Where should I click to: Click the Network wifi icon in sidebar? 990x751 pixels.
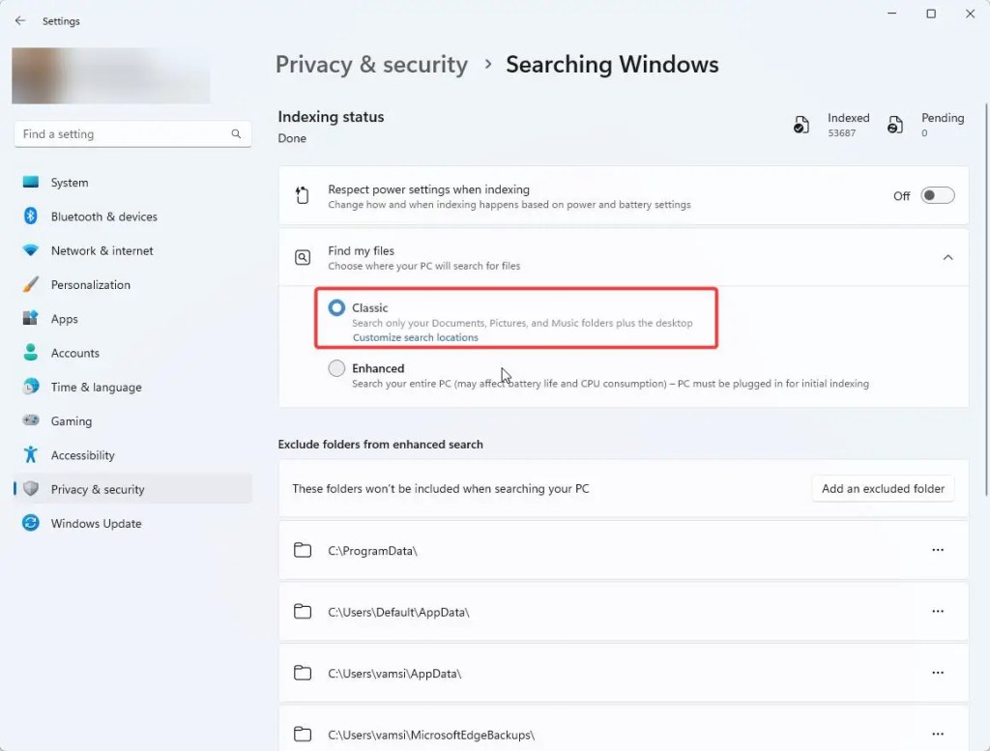pos(30,250)
